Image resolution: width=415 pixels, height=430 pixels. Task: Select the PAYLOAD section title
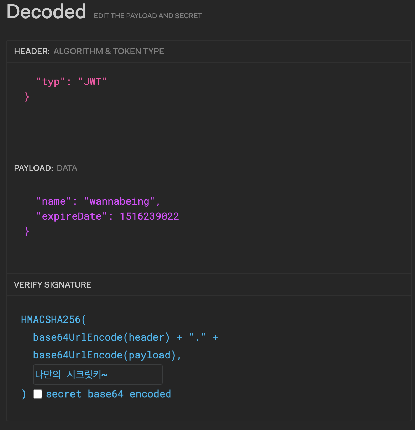[33, 168]
